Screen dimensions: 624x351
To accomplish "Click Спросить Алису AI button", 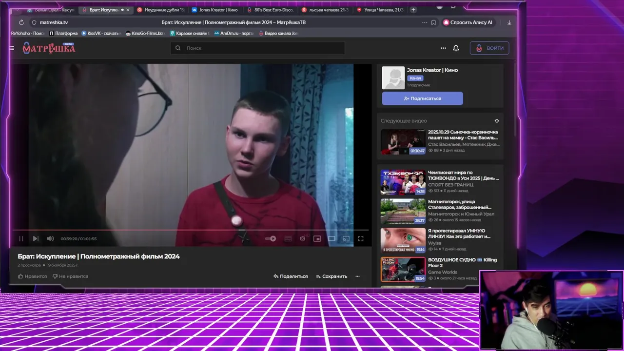I will [468, 22].
